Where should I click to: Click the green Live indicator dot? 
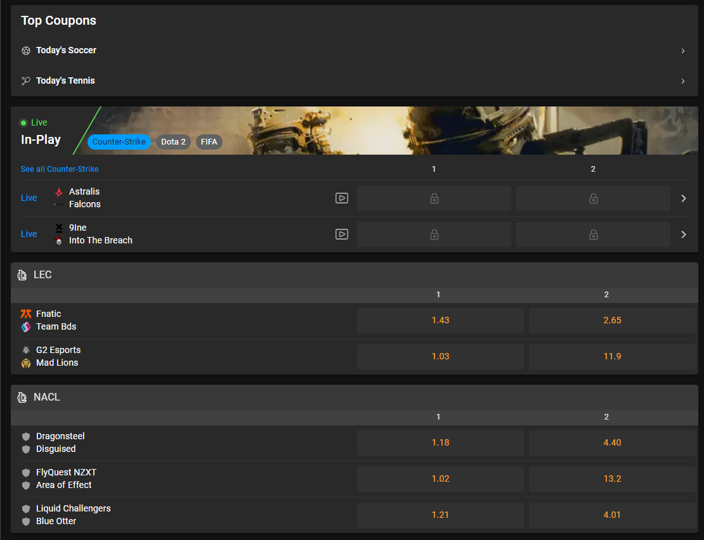(23, 123)
